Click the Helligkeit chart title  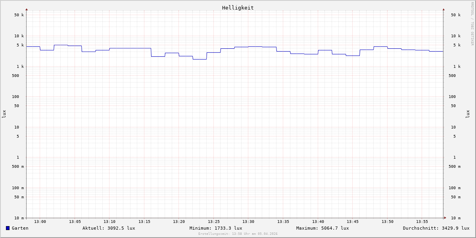pyautogui.click(x=238, y=8)
